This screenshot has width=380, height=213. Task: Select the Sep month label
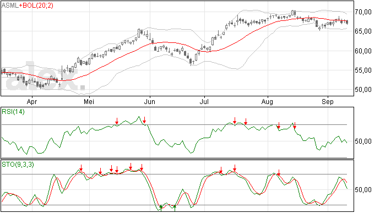pyautogui.click(x=328, y=102)
